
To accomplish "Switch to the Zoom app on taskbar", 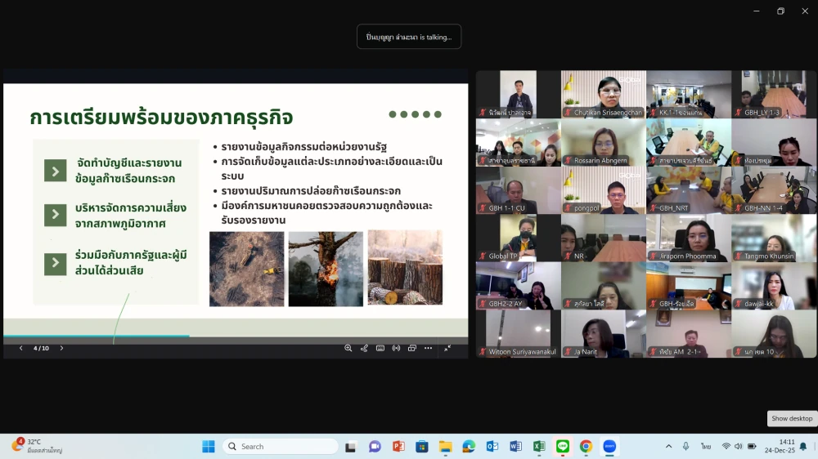I will [x=609, y=447].
